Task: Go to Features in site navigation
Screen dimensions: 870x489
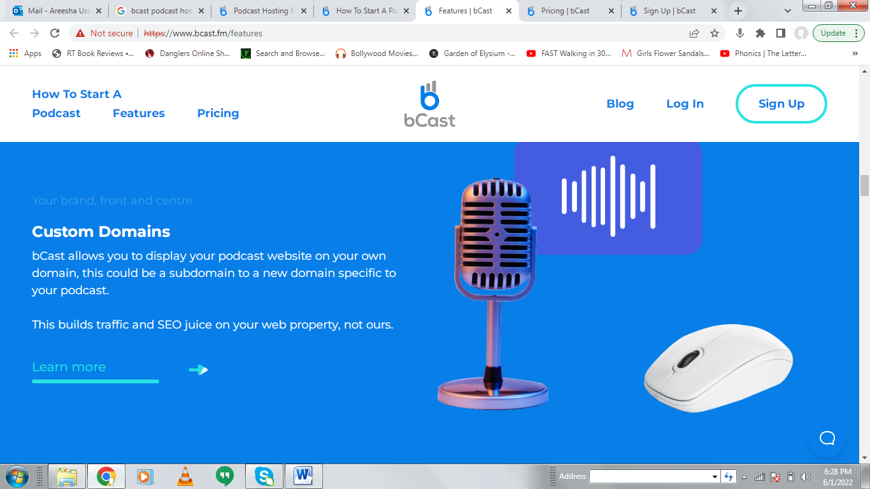Action: (139, 113)
